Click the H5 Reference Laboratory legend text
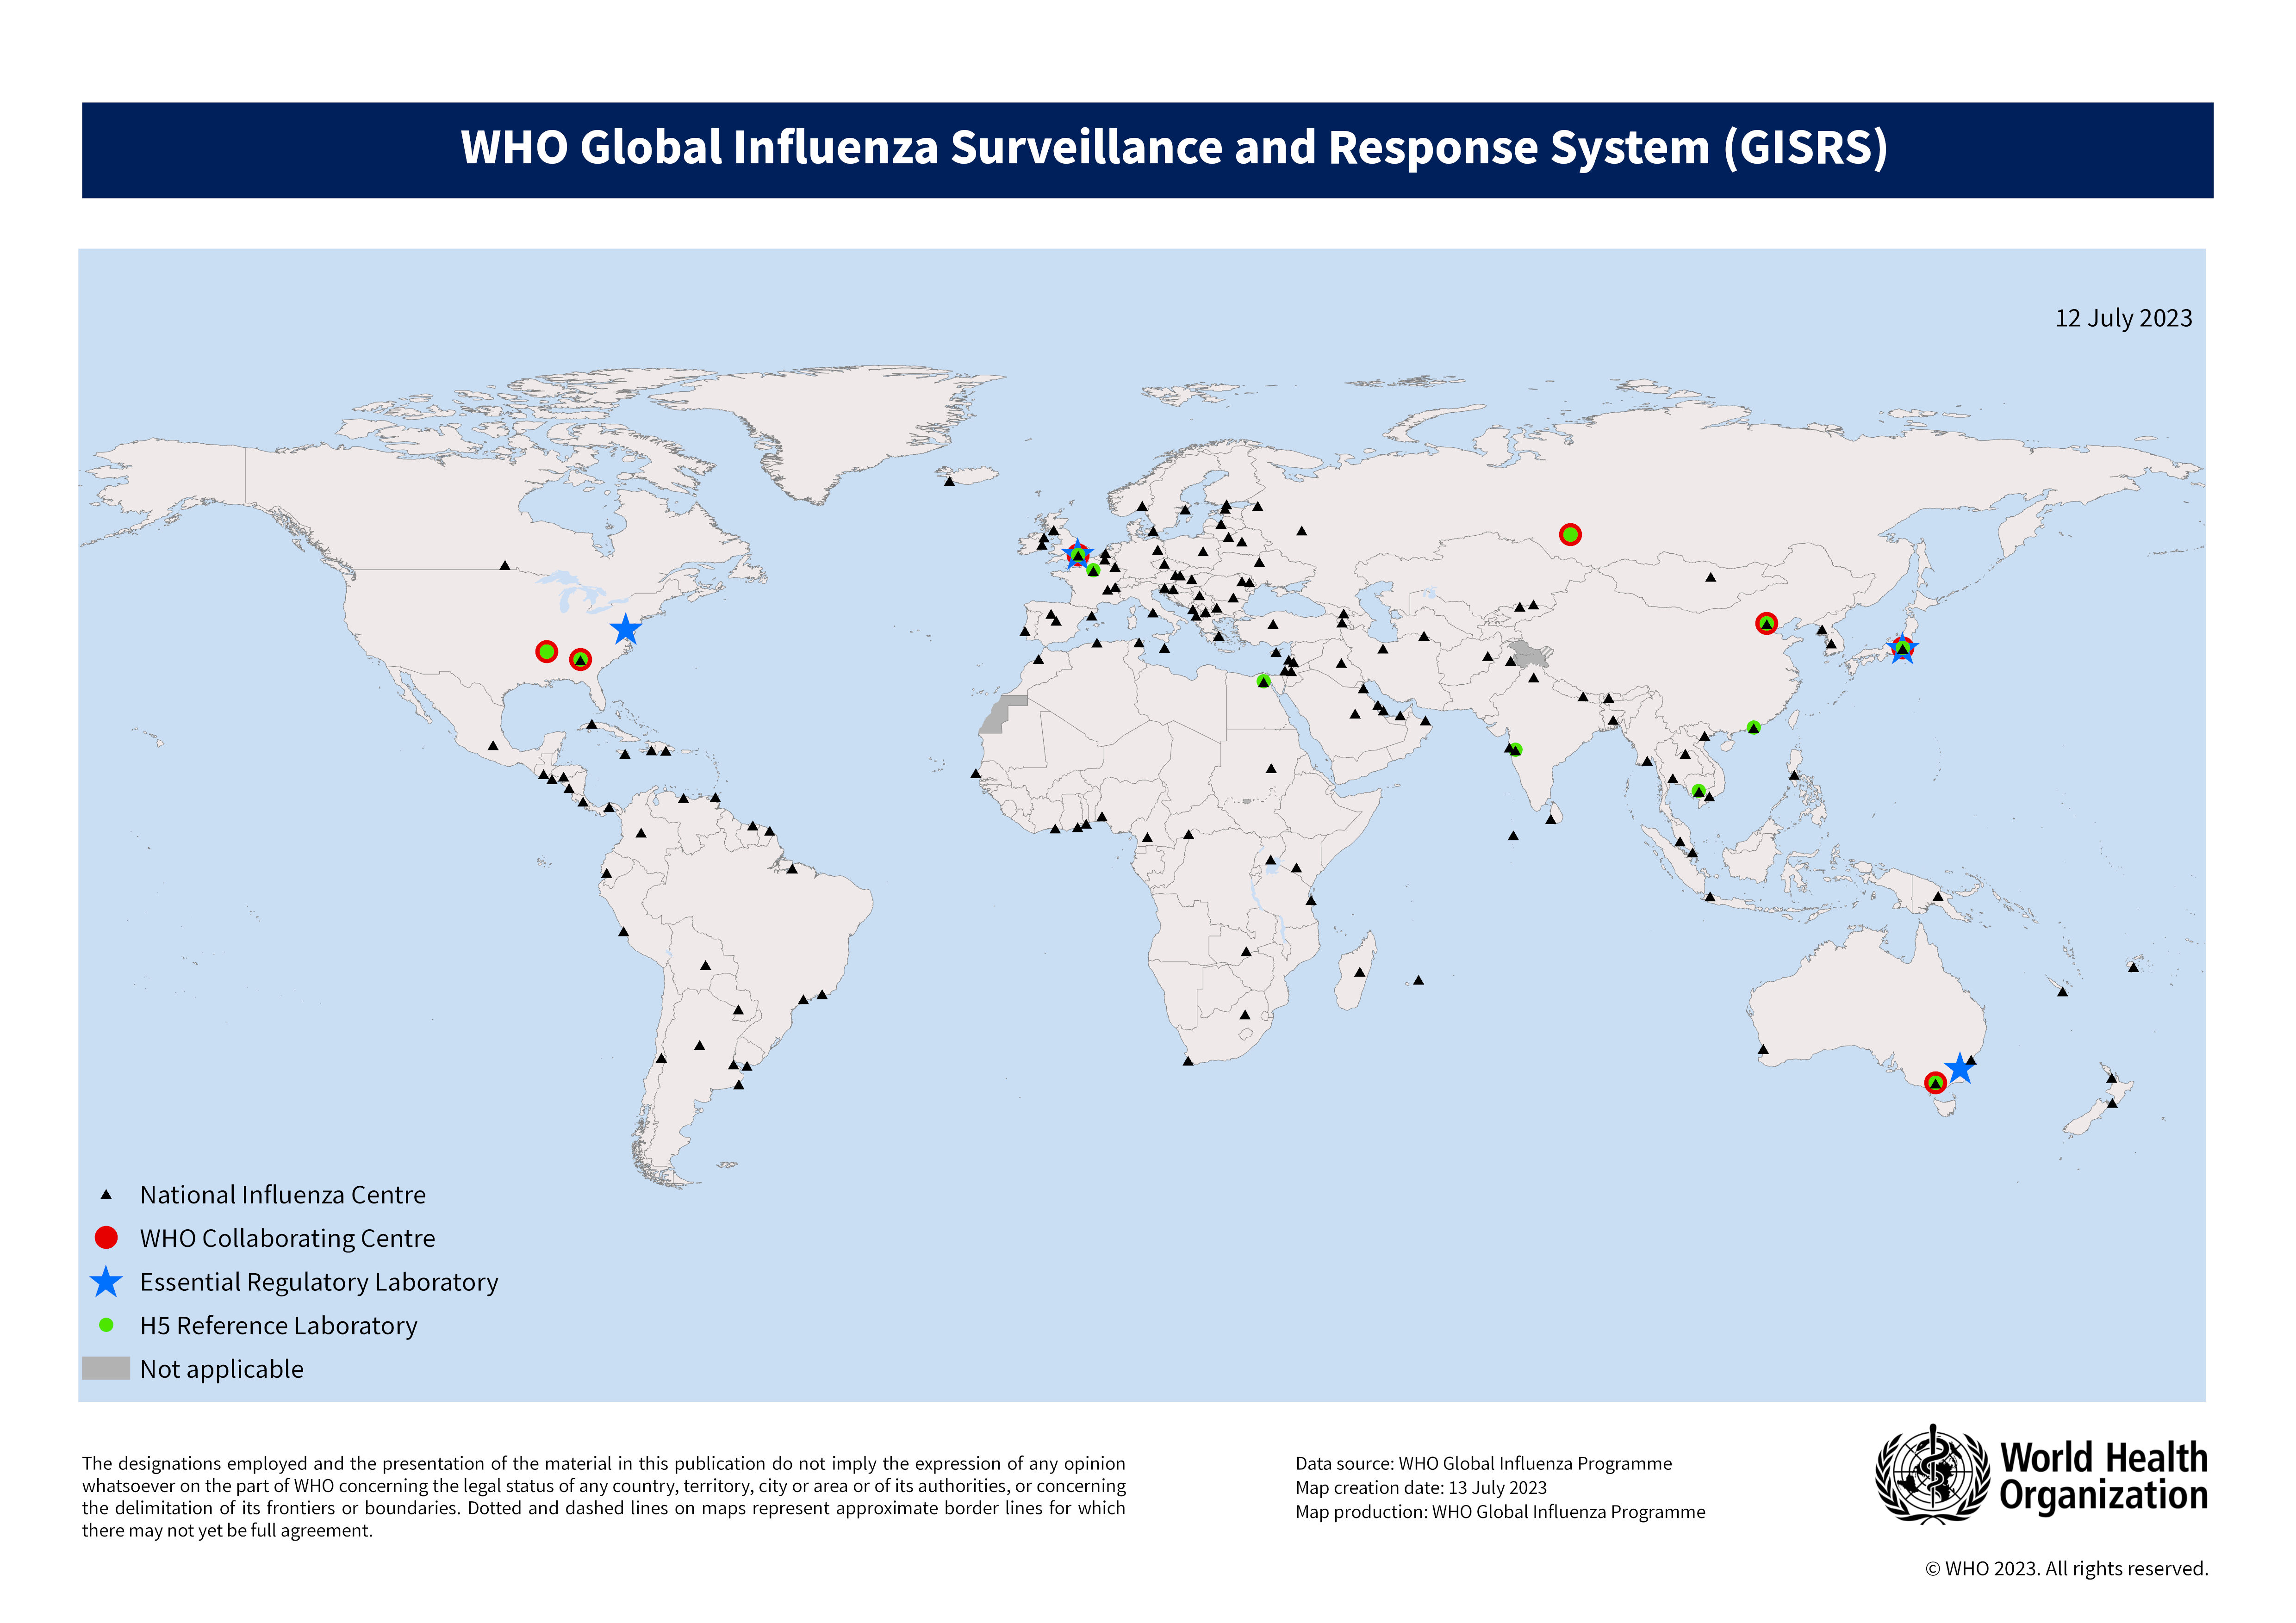 [278, 1326]
